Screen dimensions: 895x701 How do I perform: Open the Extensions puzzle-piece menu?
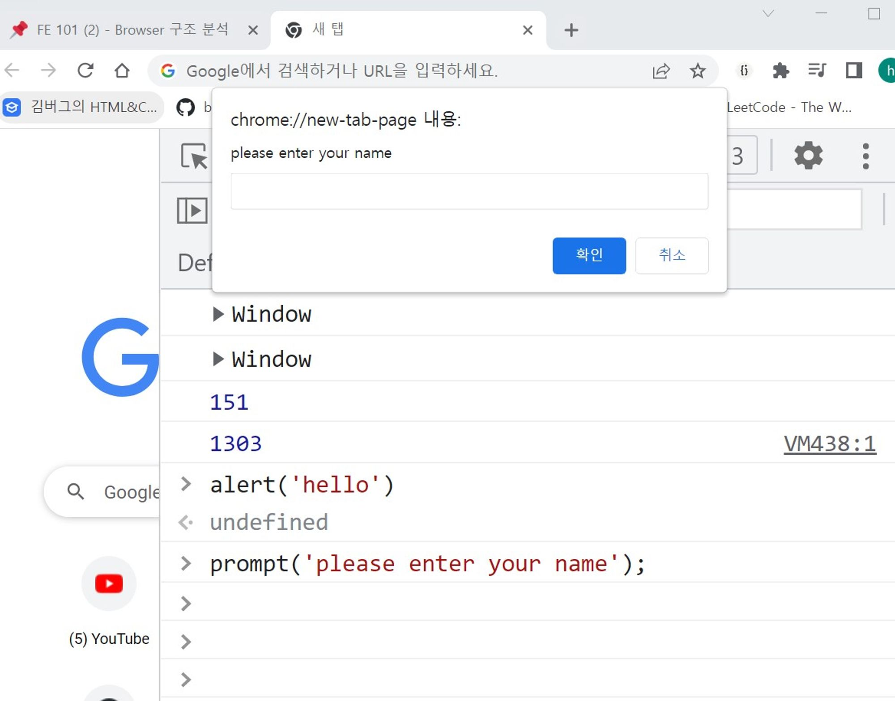point(780,70)
